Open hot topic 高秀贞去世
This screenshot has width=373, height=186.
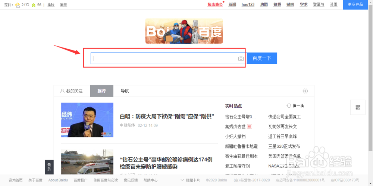tap(235, 127)
